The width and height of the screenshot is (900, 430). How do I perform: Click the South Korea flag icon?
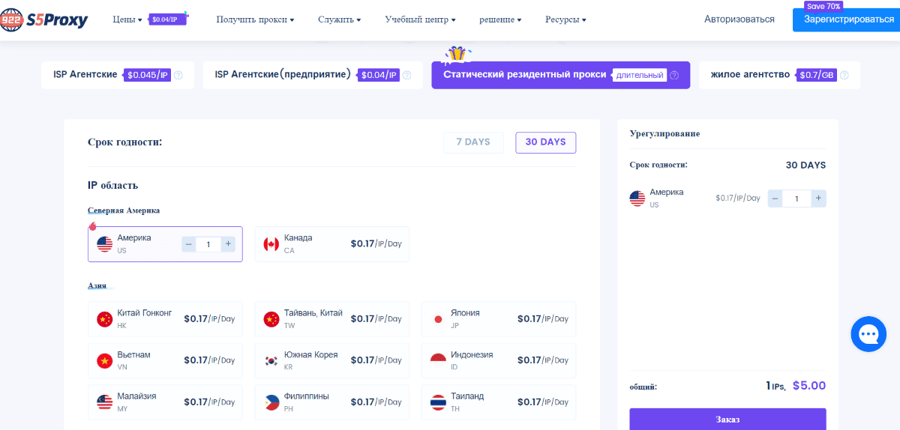point(271,361)
